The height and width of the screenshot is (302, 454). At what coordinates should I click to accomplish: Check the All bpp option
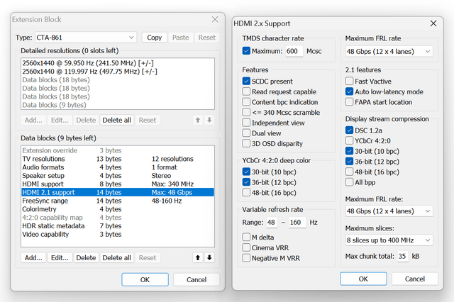[349, 182]
